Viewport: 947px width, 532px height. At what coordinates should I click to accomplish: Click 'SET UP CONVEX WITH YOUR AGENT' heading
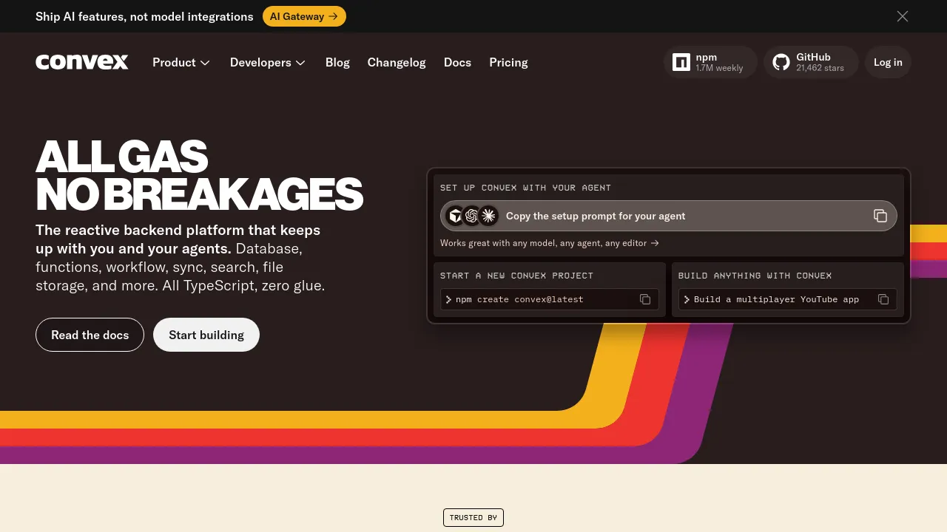525,188
